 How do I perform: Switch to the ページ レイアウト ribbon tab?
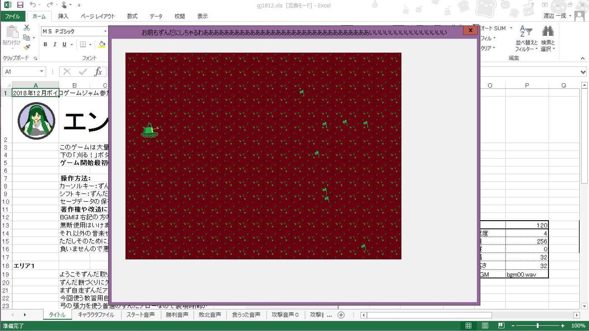(x=98, y=16)
